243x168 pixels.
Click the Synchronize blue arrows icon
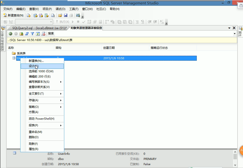coord(27,34)
